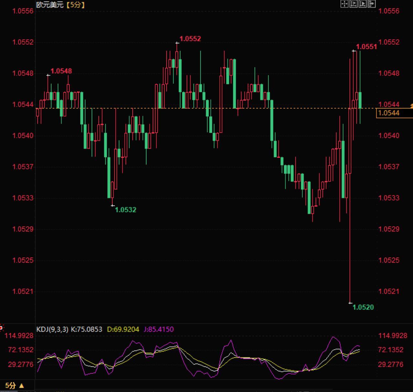Click the 1.0551 peak price label

pyautogui.click(x=366, y=47)
